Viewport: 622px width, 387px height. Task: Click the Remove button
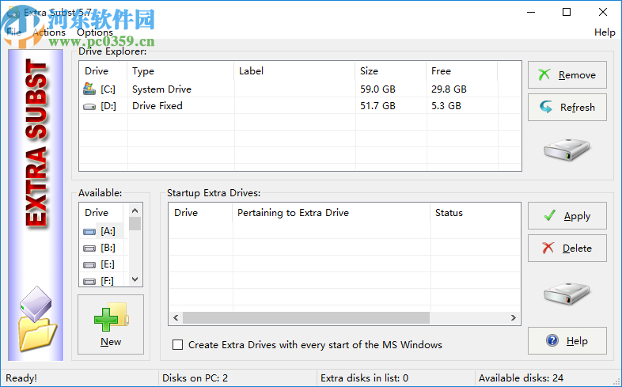click(567, 74)
